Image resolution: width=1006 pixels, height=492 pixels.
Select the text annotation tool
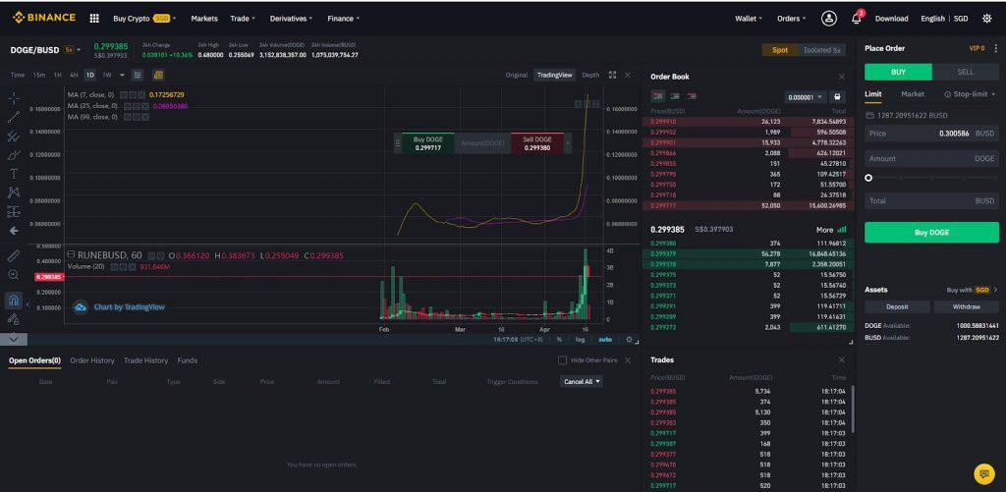(14, 174)
